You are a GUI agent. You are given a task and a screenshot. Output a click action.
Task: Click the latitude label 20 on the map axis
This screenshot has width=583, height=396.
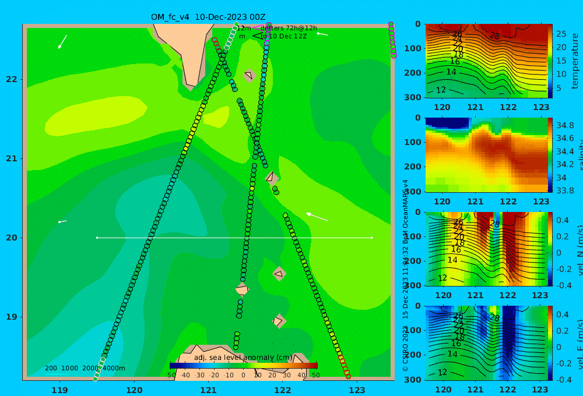tap(12, 238)
